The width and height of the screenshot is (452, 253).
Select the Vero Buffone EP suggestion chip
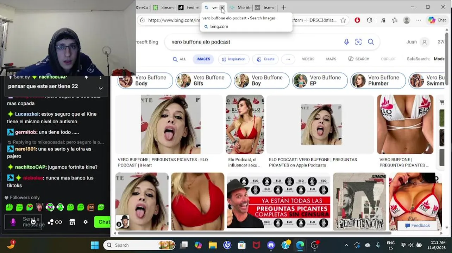(x=320, y=80)
